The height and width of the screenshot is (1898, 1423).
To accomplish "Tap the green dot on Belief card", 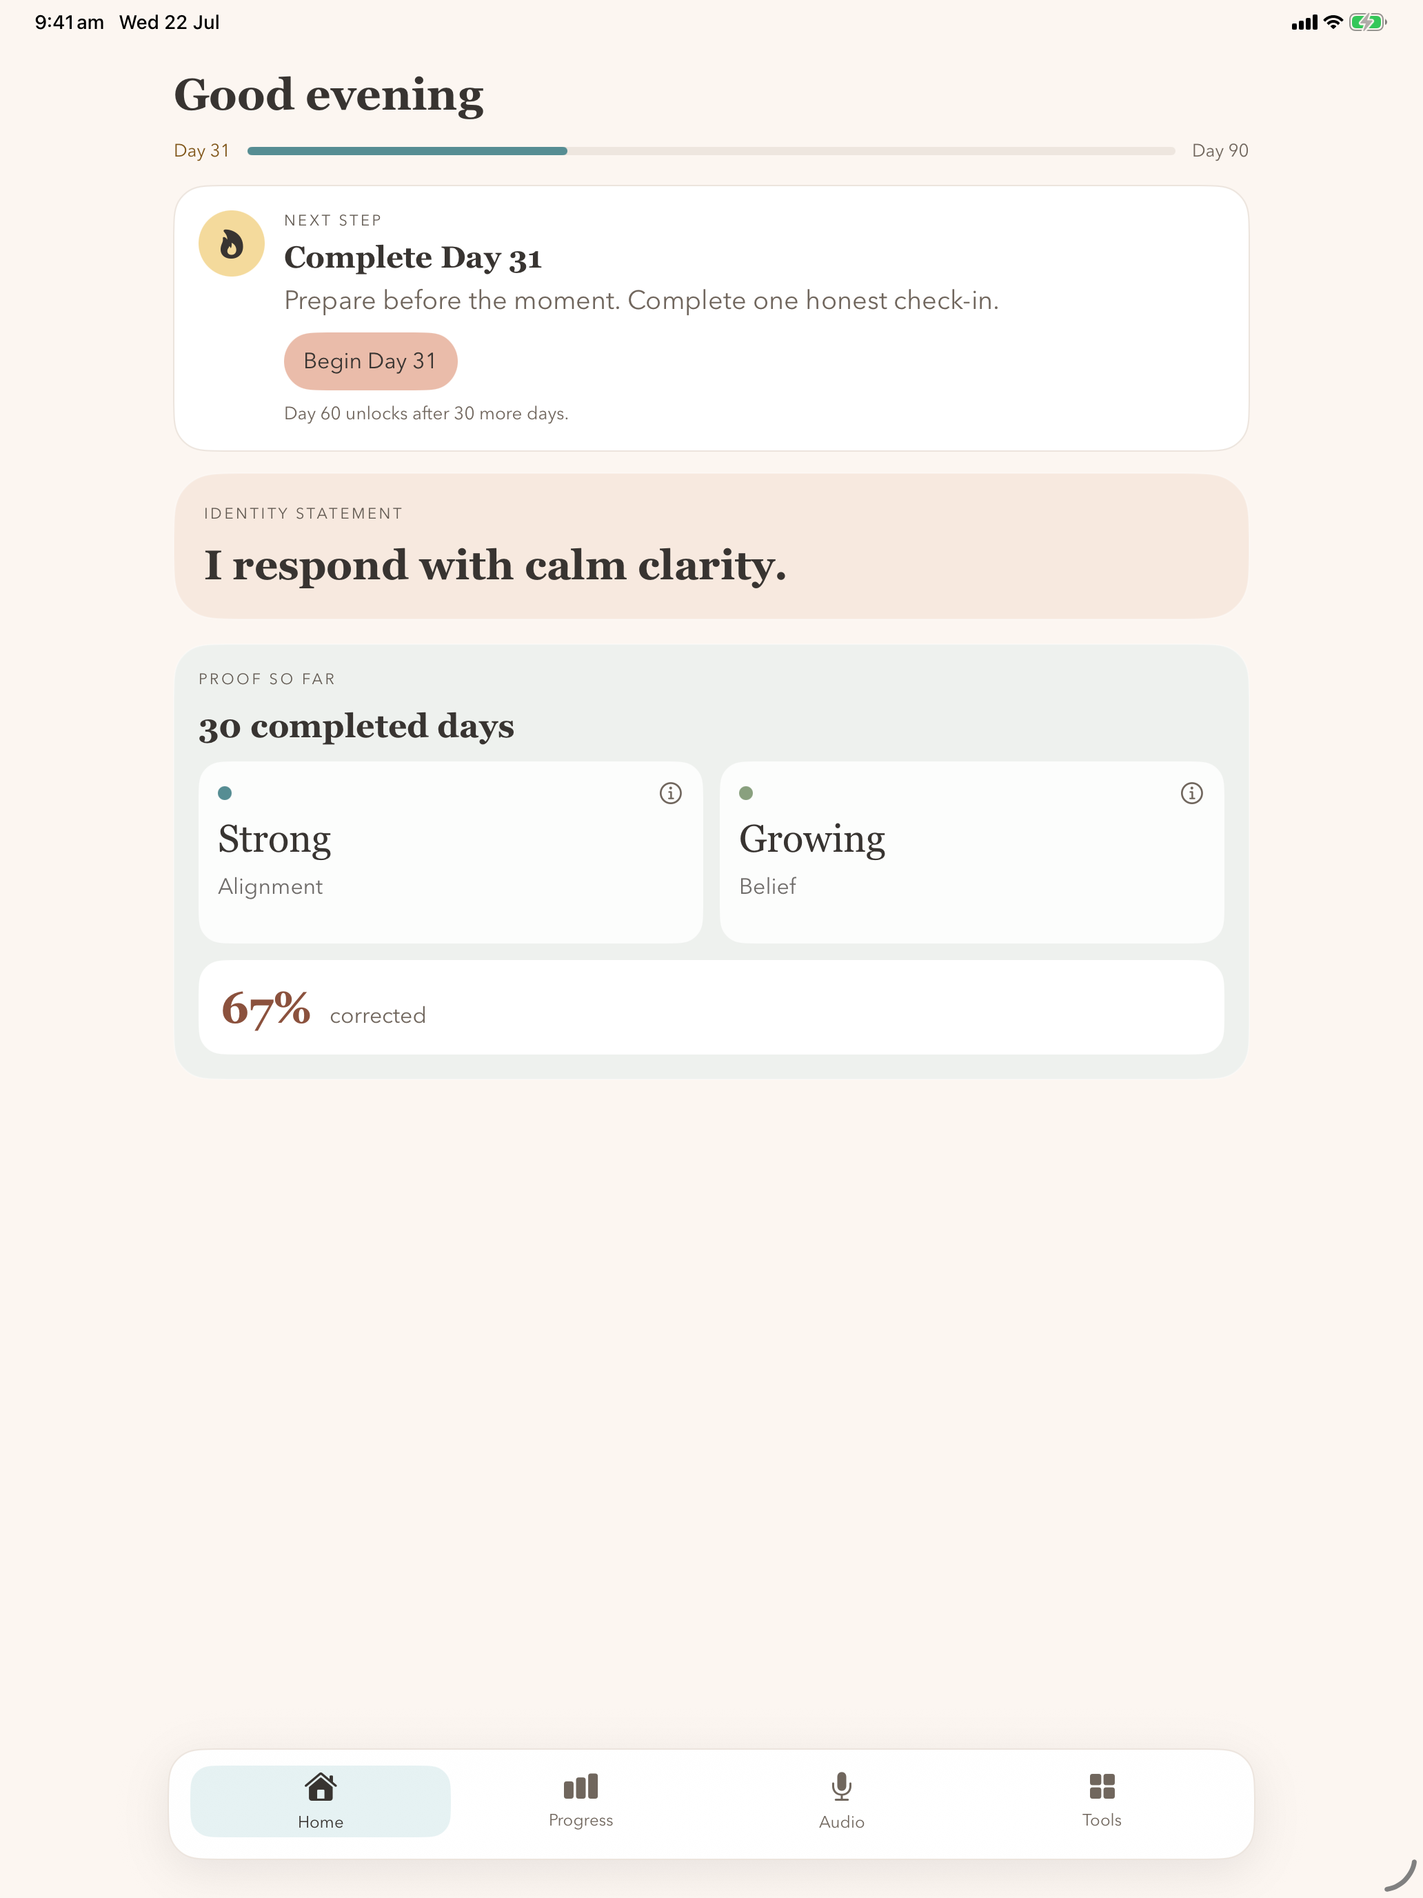I will [x=746, y=793].
